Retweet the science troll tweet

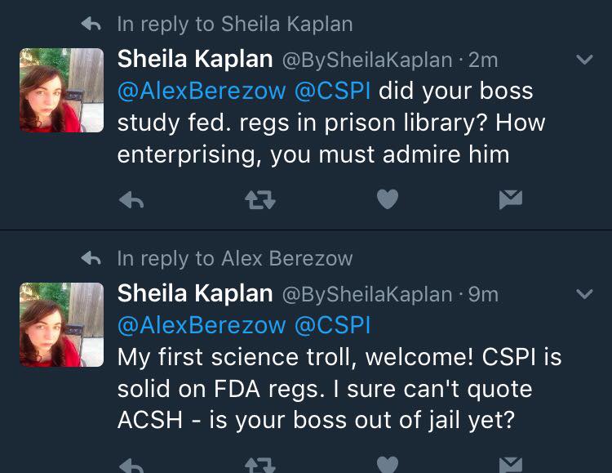click(260, 465)
